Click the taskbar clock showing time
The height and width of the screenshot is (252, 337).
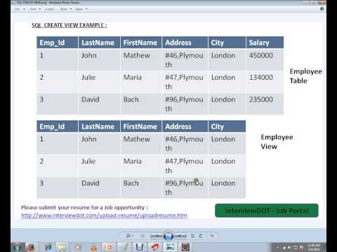click(x=314, y=247)
